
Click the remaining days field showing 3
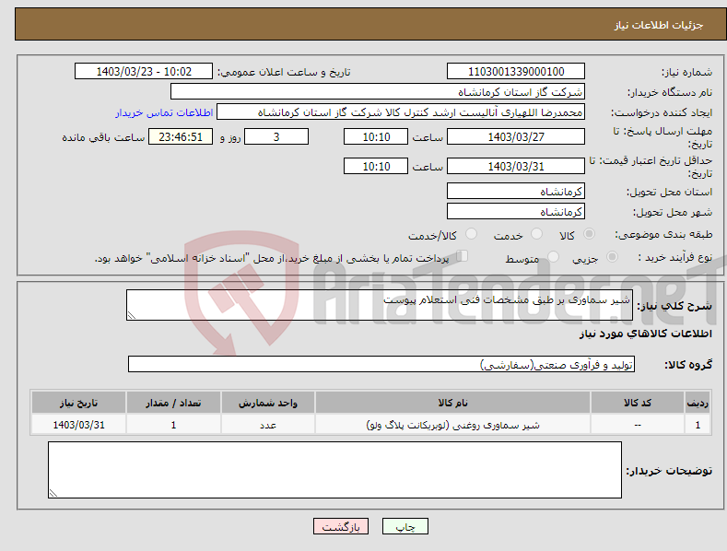click(x=276, y=136)
